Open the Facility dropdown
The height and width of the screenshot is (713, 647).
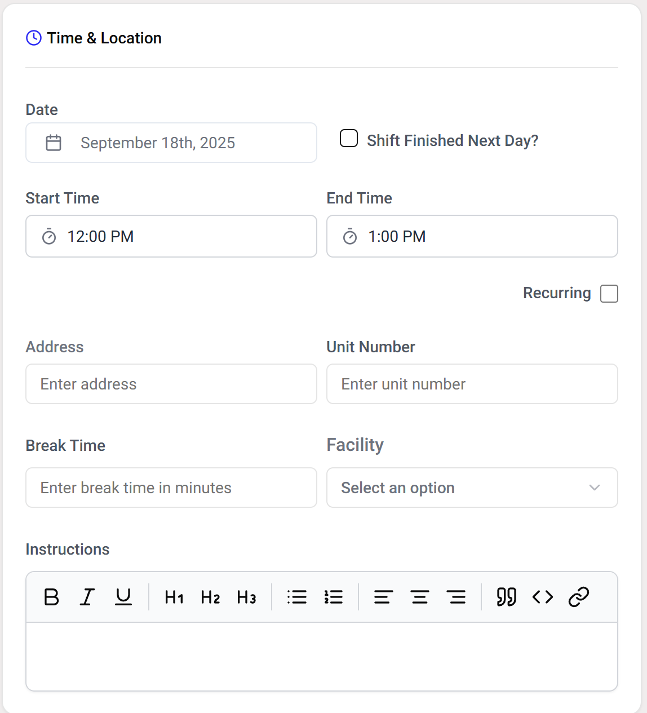coord(472,488)
